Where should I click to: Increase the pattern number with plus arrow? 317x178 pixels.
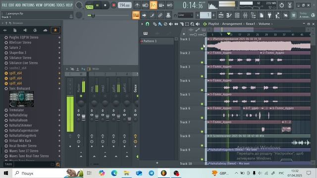click(213, 15)
